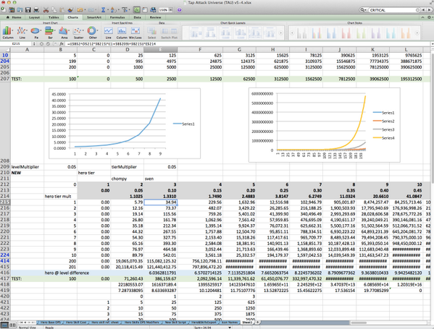Image resolution: width=434 pixels, height=329 pixels.
Task: Open the Hero Skill Cost sheet tab
Action: click(x=76, y=322)
